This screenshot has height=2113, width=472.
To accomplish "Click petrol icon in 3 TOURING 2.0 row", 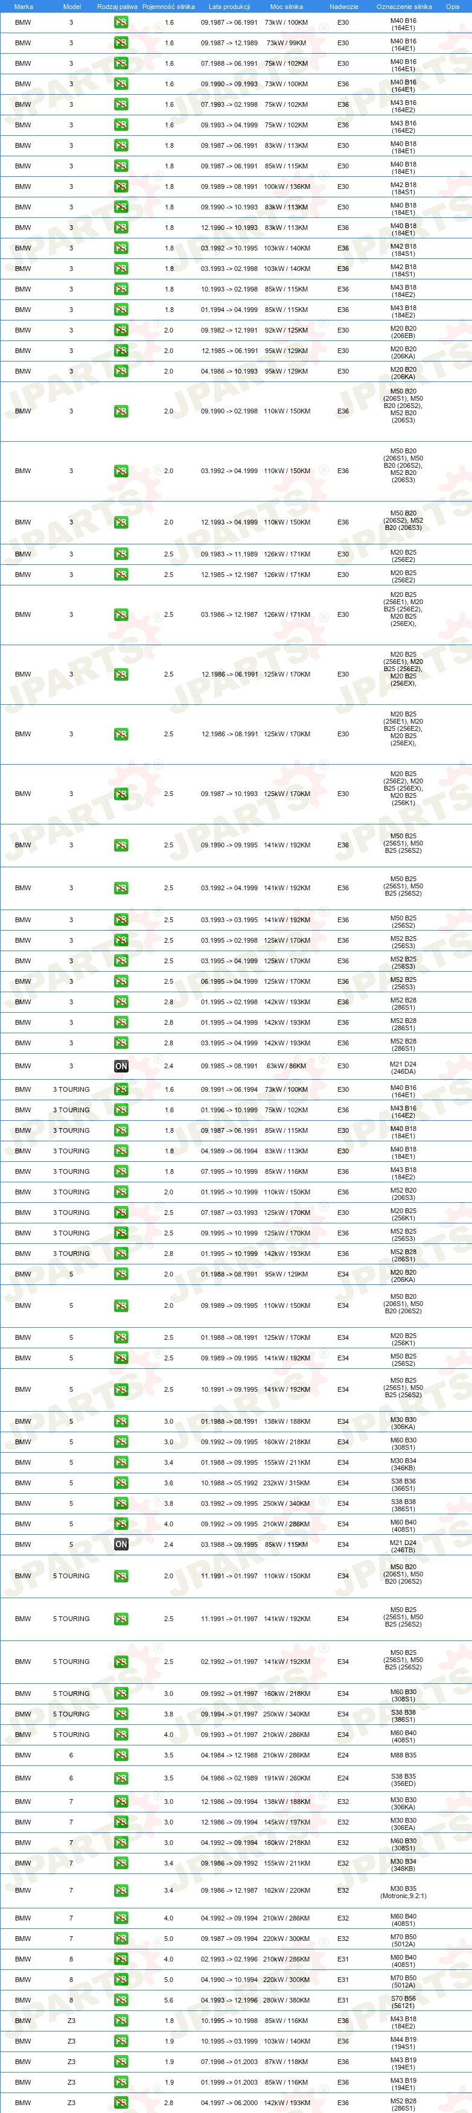I will pos(121,1192).
